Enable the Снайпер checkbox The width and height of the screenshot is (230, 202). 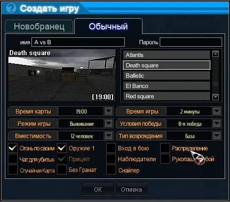pos(111,170)
